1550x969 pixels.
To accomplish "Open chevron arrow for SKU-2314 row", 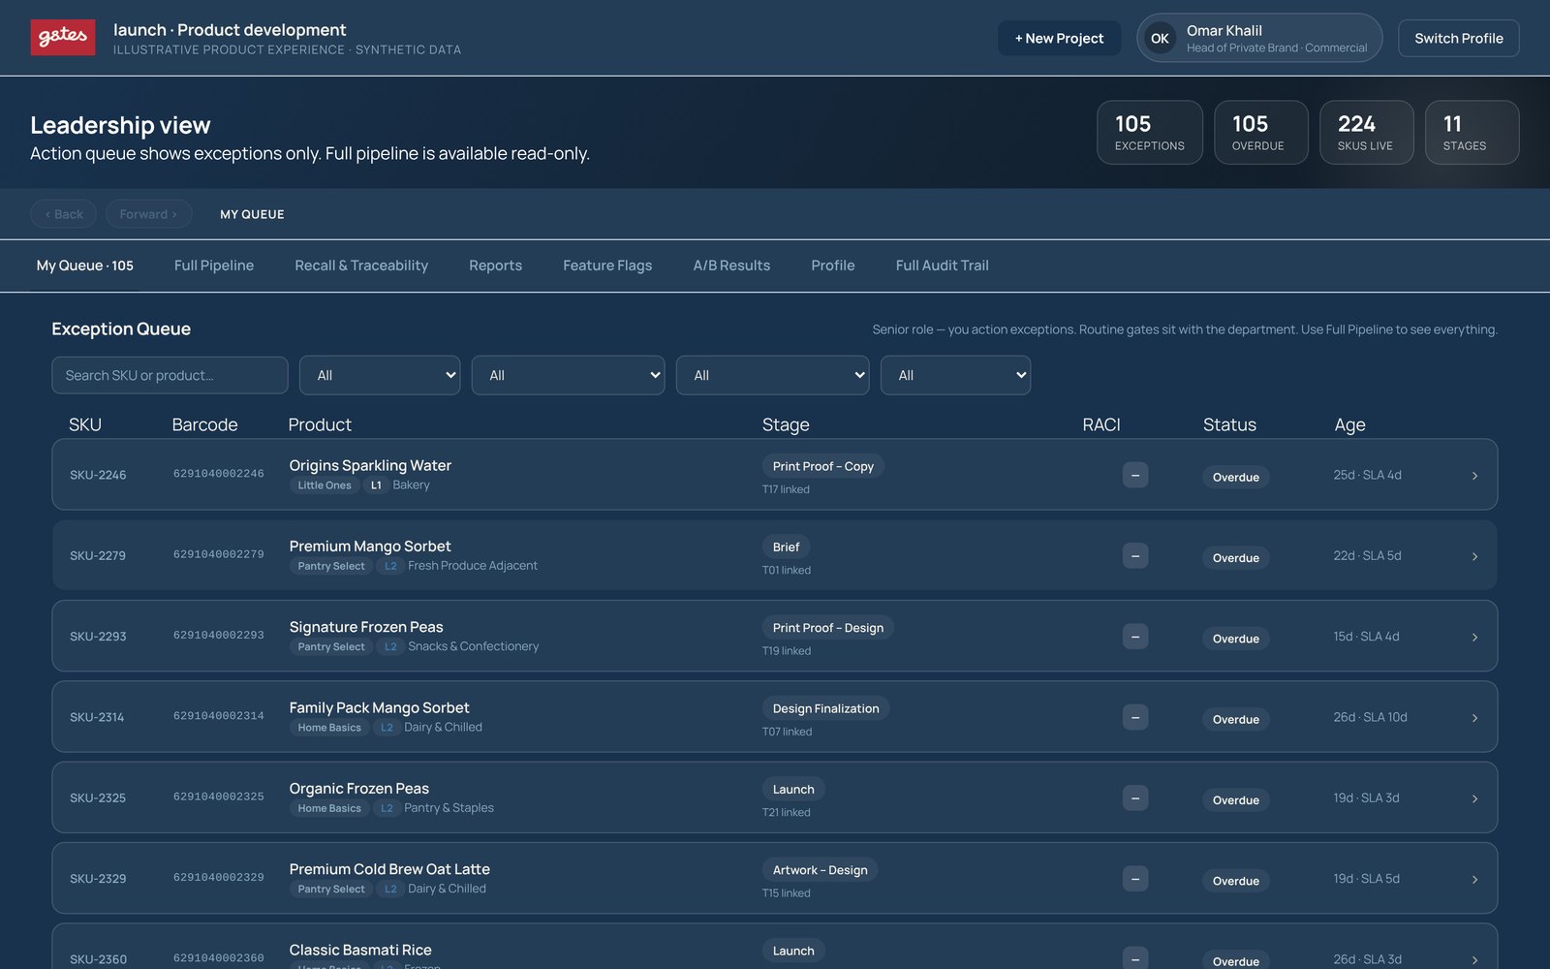I will [1474, 718].
